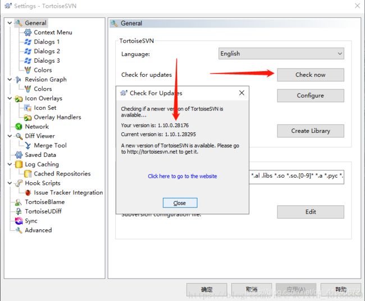Collapse the General tree node
Viewport: 365px width, 301px height.
point(10,23)
